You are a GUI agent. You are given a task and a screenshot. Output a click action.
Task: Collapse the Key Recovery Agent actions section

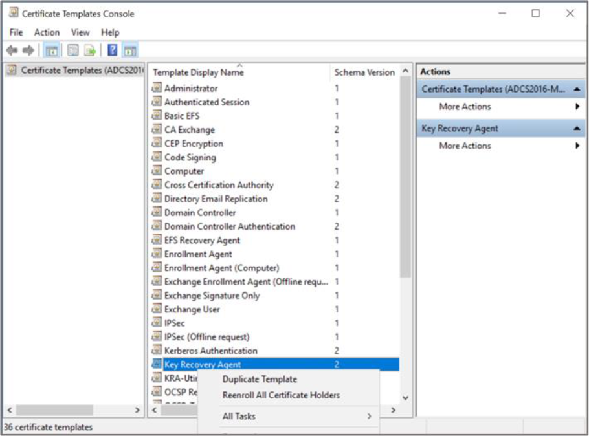point(576,129)
